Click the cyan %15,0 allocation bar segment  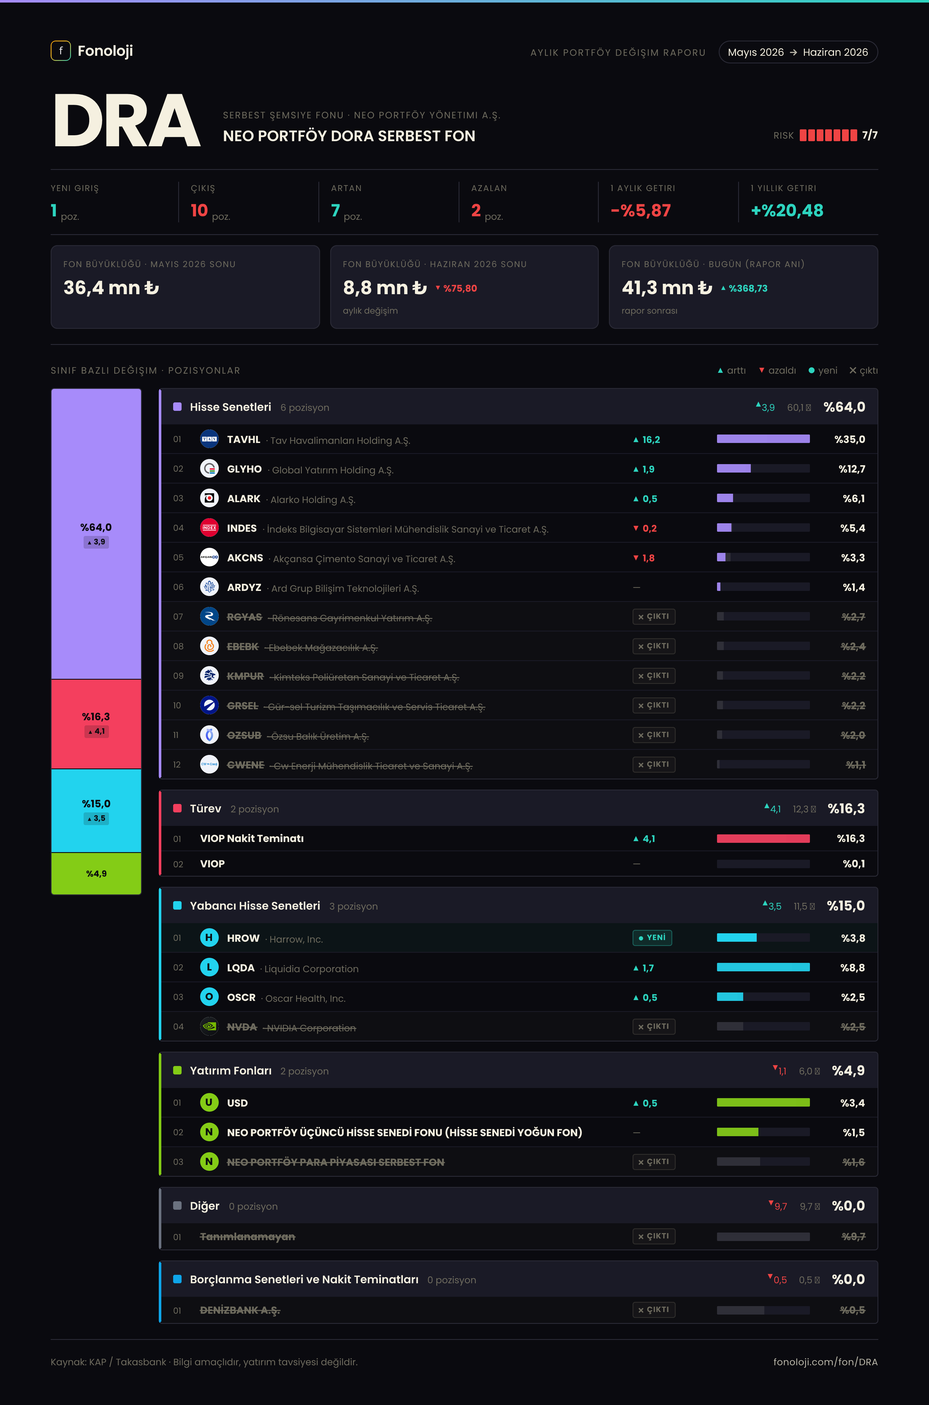pyautogui.click(x=96, y=811)
